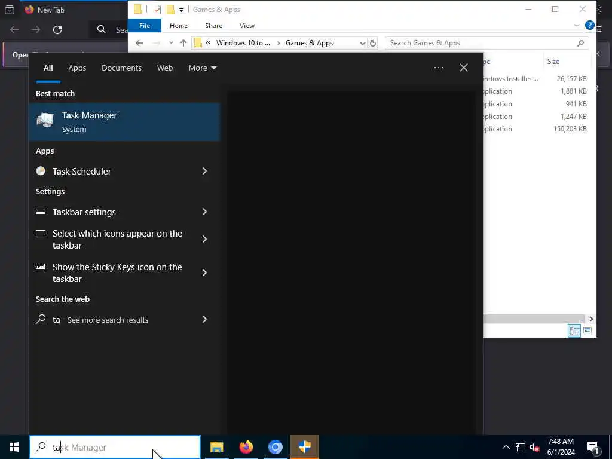The width and height of the screenshot is (612, 459).
Task: Expand web search result arrow
Action: coord(204,319)
